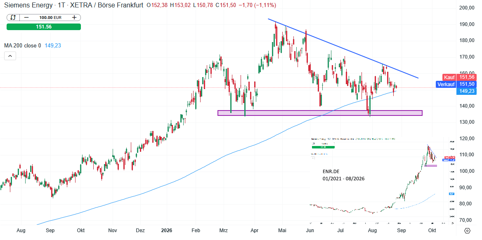Click the 100.00 EUR amount field
The image size is (482, 240).
[x=50, y=17]
